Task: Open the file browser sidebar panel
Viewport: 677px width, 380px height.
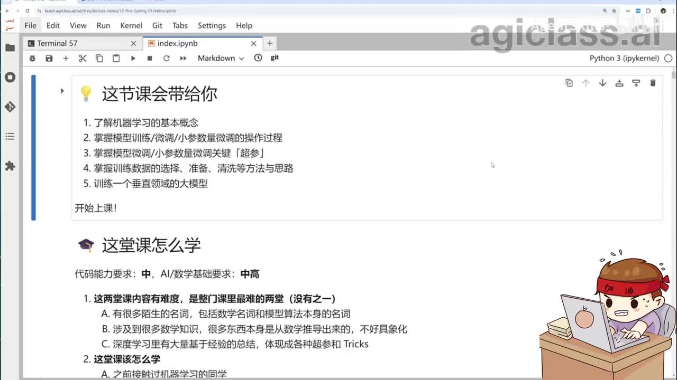Action: pyautogui.click(x=10, y=47)
